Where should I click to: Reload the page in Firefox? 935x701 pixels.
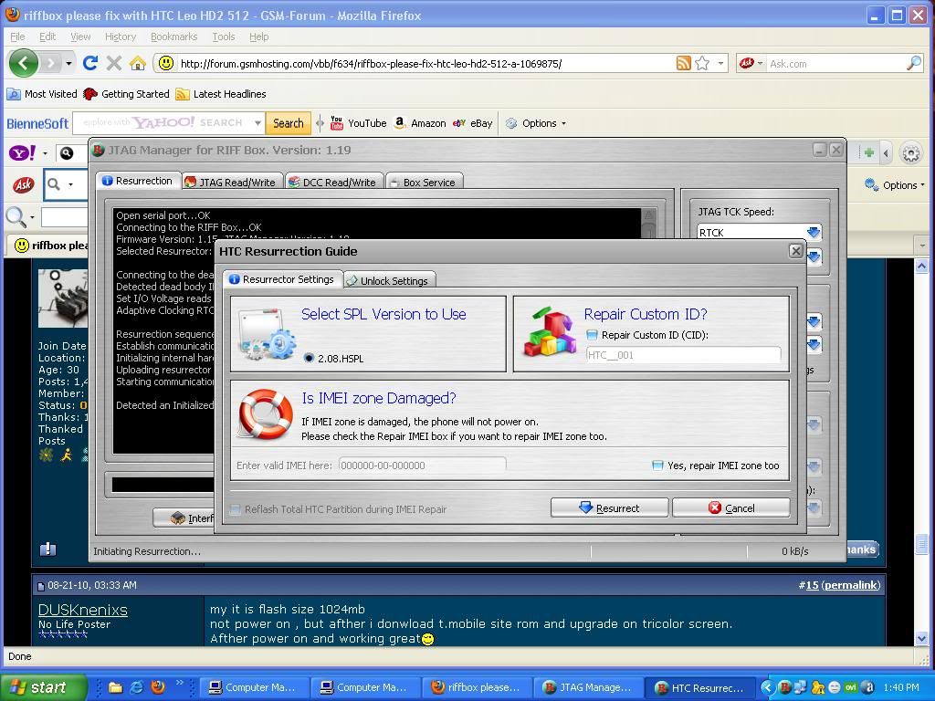coord(90,63)
